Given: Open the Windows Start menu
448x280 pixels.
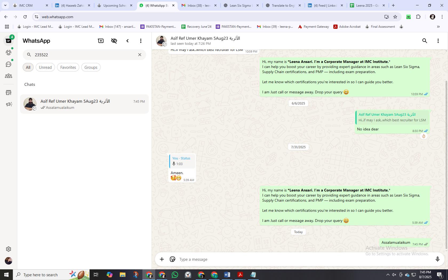Looking at the screenshot, I should (x=6, y=275).
